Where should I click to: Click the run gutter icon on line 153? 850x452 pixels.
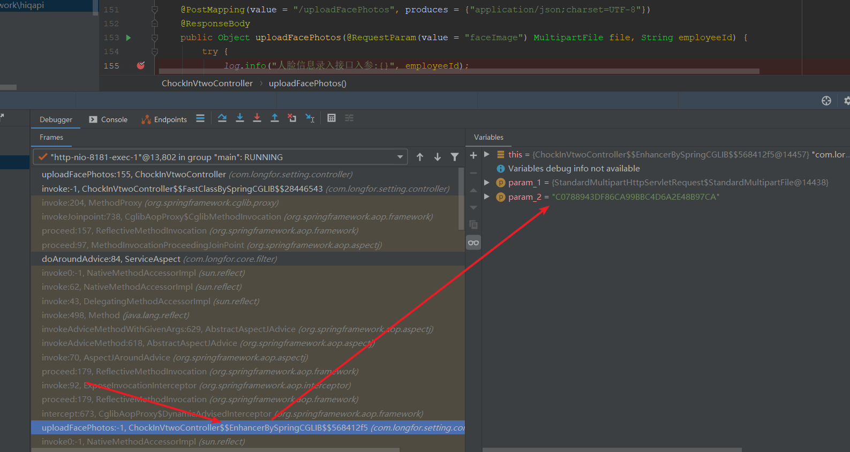coord(129,37)
